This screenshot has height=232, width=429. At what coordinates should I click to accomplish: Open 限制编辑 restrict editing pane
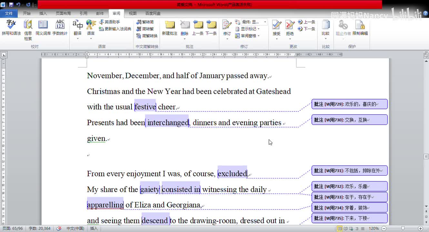pos(360,28)
